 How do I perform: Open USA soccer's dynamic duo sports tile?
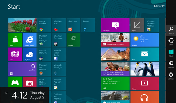[115, 69]
